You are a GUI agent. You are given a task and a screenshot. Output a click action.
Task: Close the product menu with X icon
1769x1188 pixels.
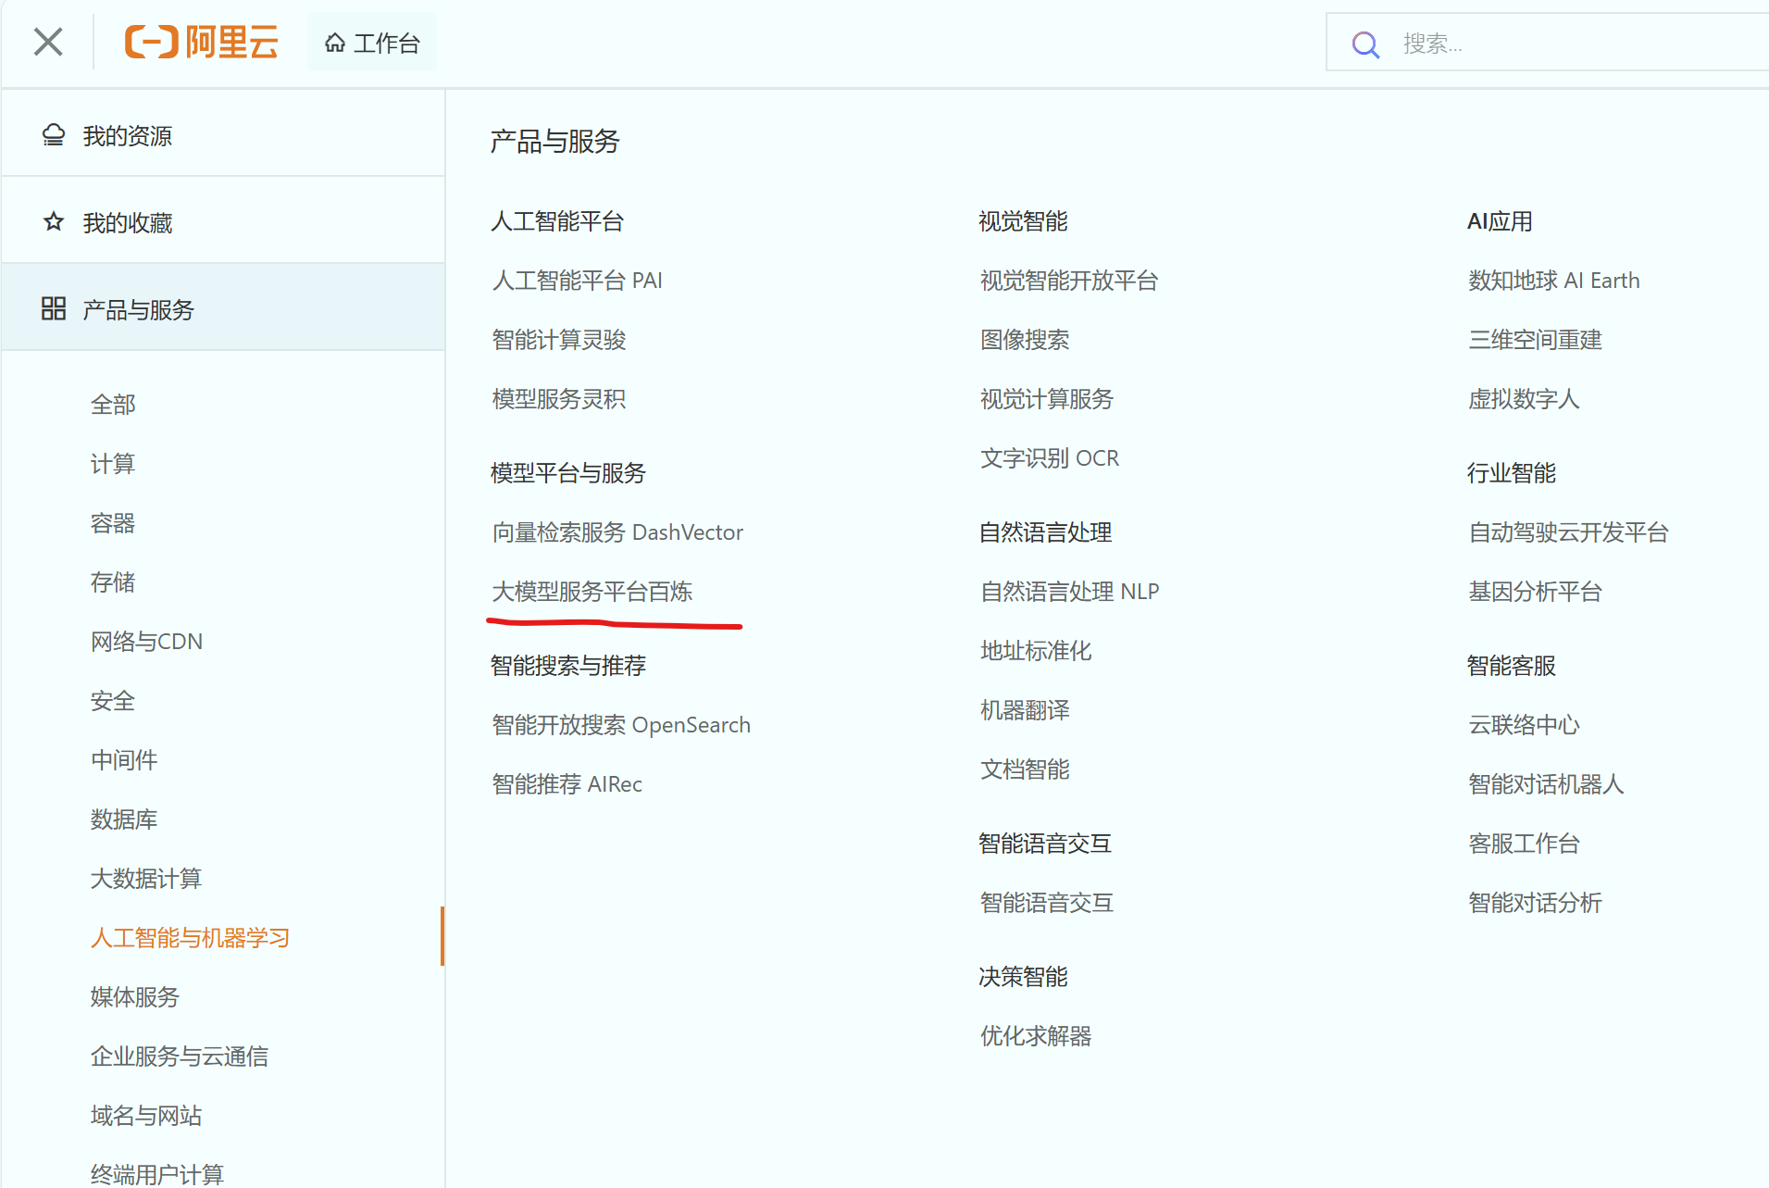[x=48, y=42]
